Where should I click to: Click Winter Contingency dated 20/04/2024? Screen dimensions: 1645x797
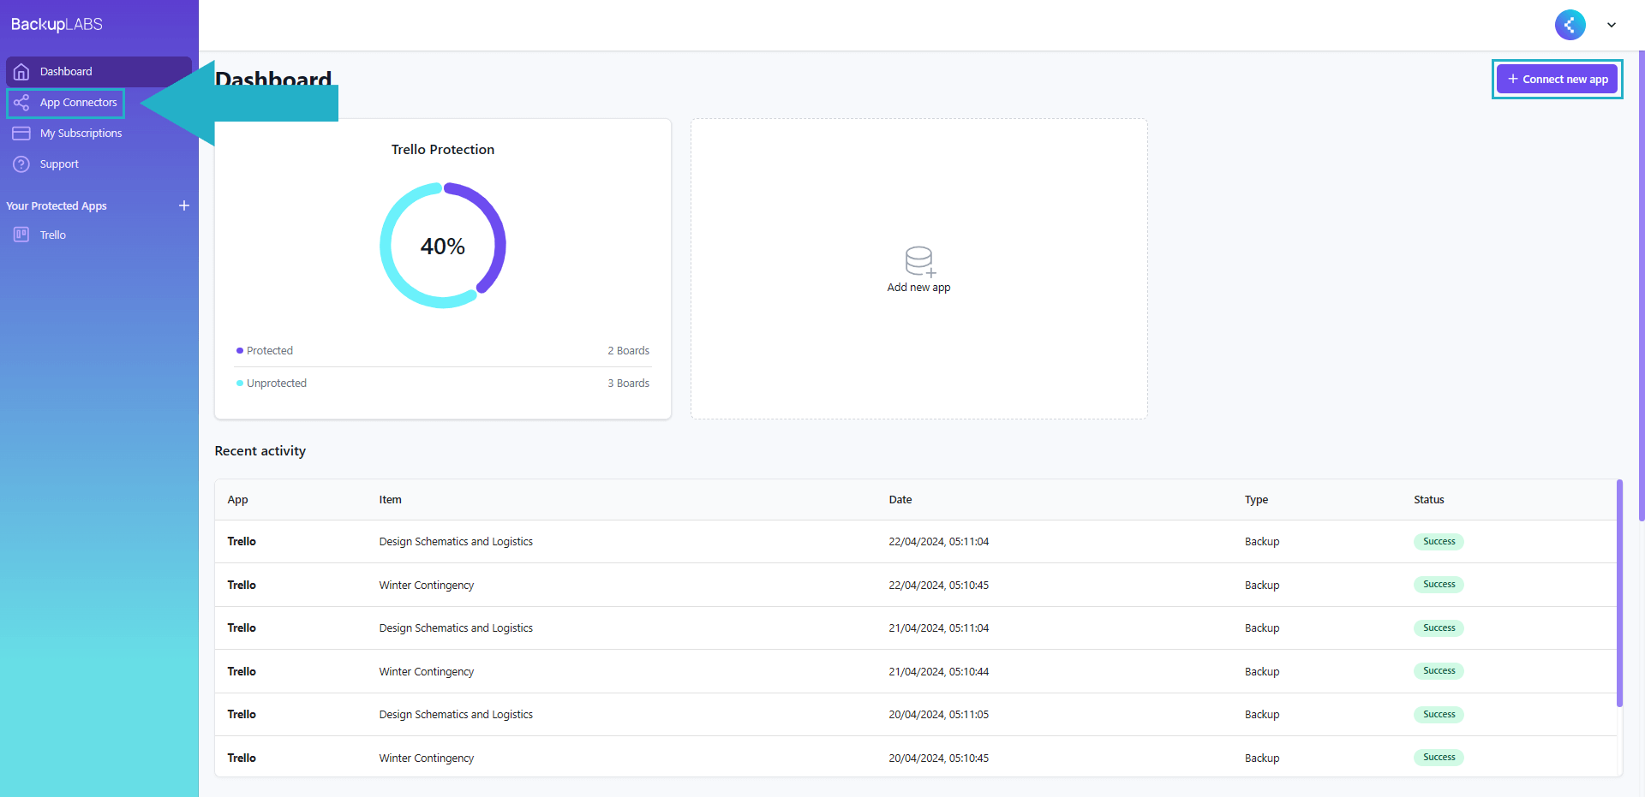point(426,758)
